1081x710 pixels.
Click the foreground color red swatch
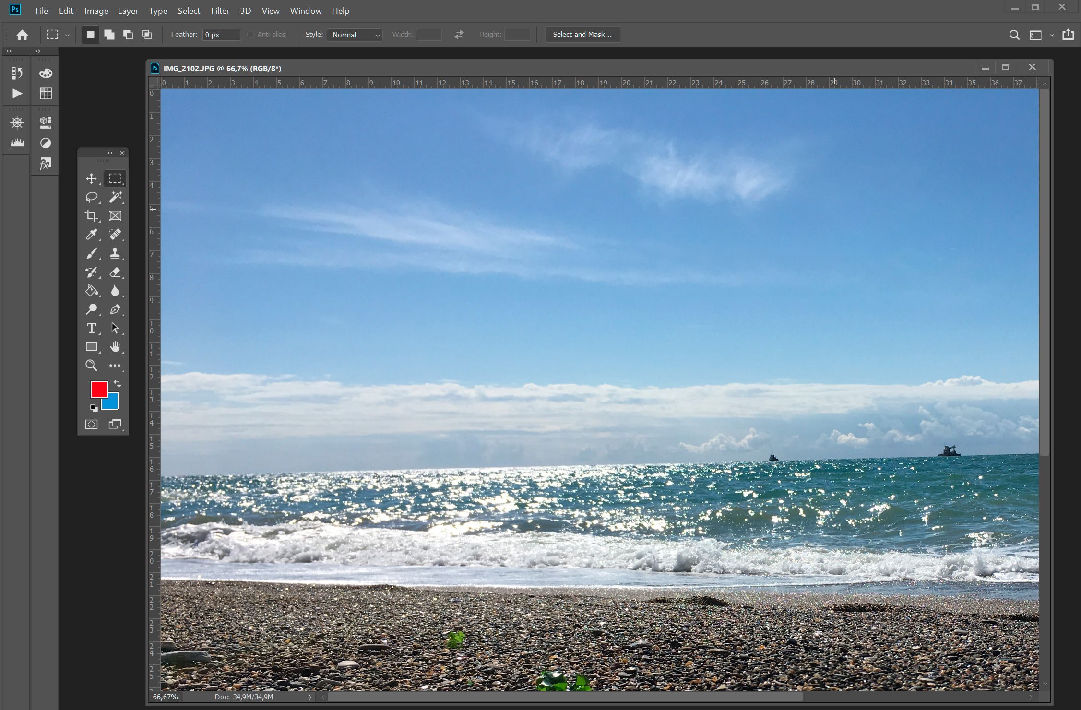point(98,389)
